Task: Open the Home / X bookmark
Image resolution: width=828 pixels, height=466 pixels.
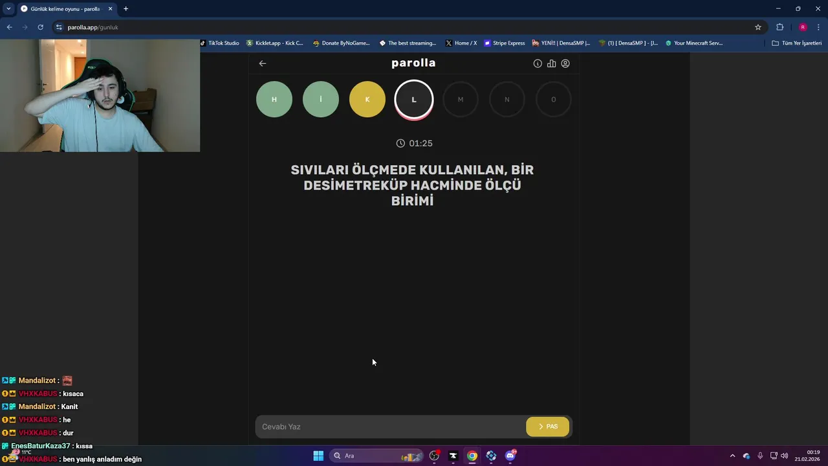Action: [x=461, y=43]
